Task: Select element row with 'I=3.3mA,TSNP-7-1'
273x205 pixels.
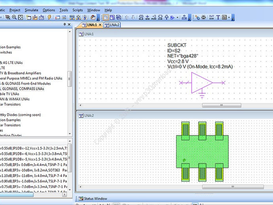Action: click(33, 187)
